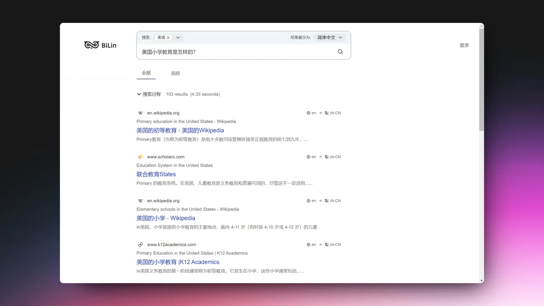Image resolution: width=544 pixels, height=306 pixels.
Task: Click Wikipedia favicon of Elementary schools result
Action: (141, 201)
